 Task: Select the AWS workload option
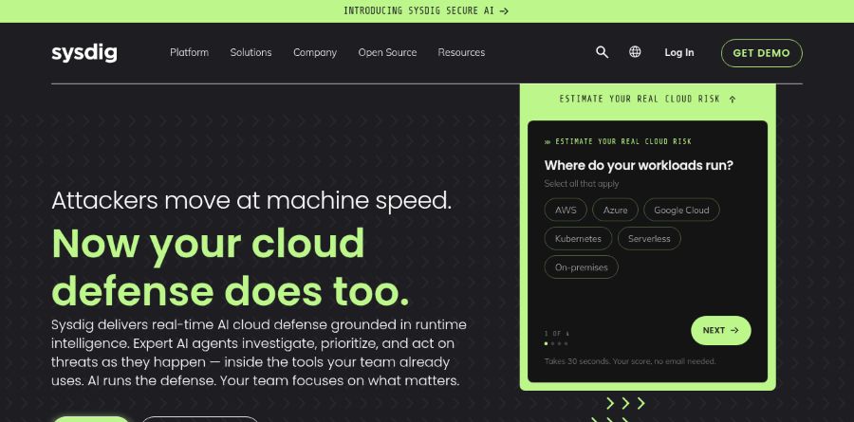(566, 210)
